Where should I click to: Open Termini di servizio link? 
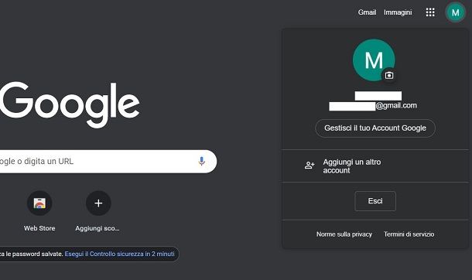tap(409, 234)
